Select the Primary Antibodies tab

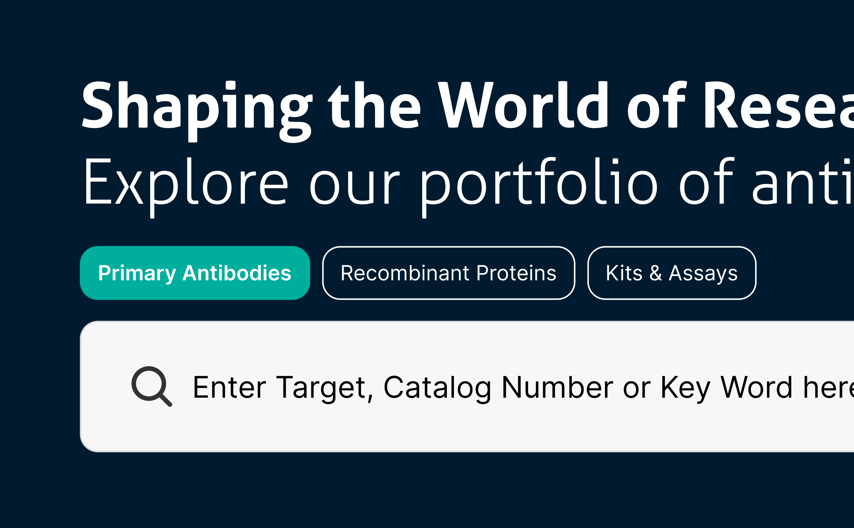coord(195,273)
